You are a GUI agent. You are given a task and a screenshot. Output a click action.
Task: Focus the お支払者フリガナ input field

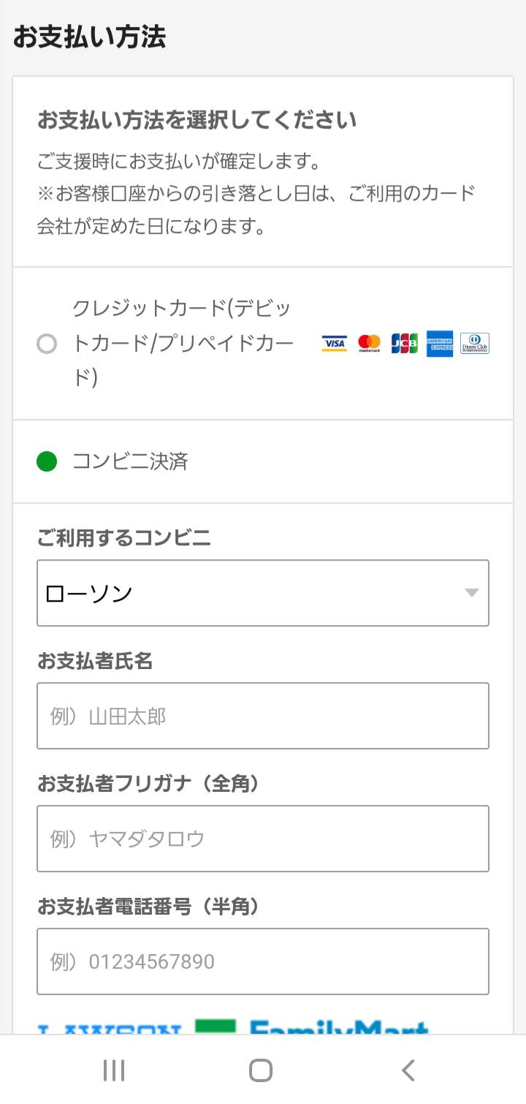point(263,839)
